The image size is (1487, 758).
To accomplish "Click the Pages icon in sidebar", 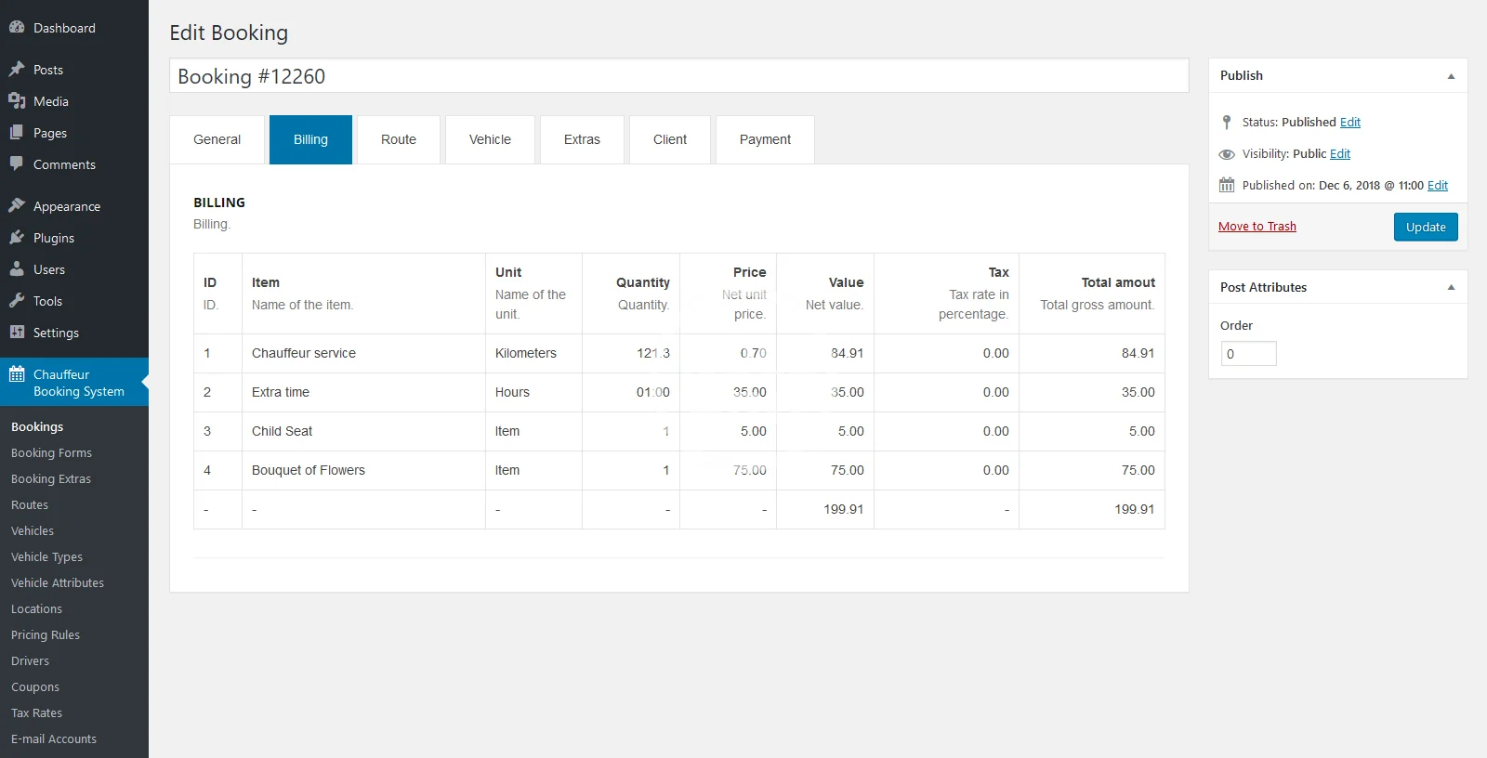I will point(17,133).
